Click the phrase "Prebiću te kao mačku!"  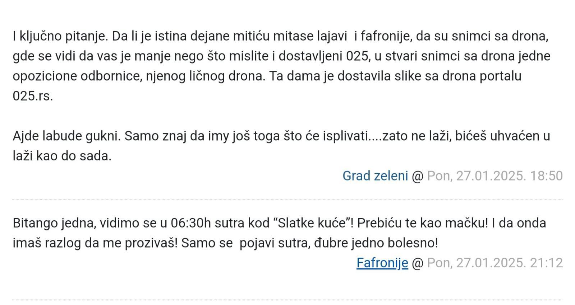point(423,223)
